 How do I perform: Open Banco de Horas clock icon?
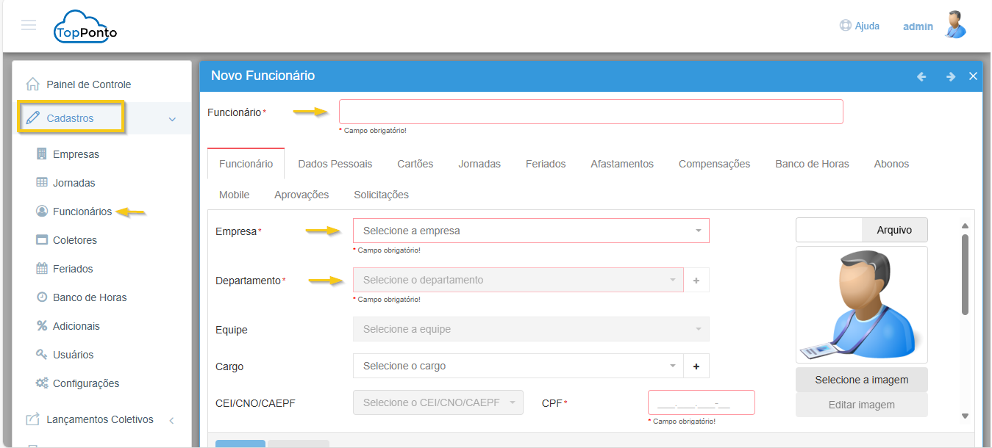point(41,297)
